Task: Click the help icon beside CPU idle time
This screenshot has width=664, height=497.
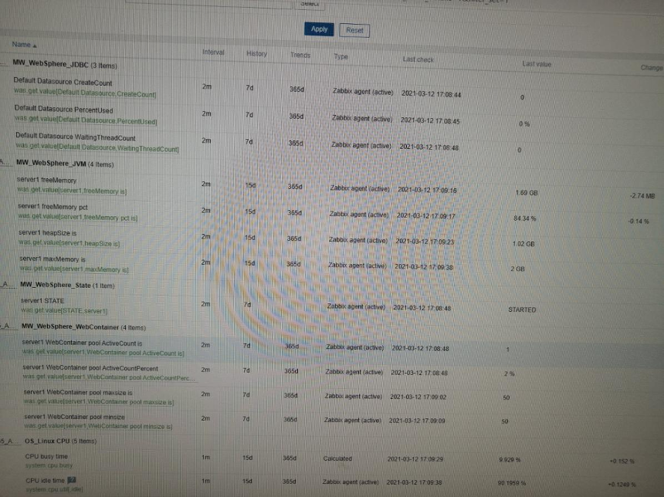Action: pyautogui.click(x=72, y=480)
